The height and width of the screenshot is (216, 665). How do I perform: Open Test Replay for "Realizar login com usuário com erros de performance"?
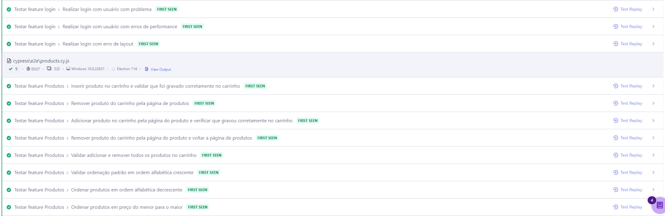tap(628, 27)
